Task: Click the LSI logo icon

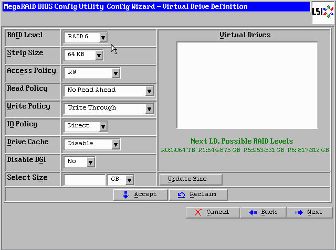Action: pos(322,12)
